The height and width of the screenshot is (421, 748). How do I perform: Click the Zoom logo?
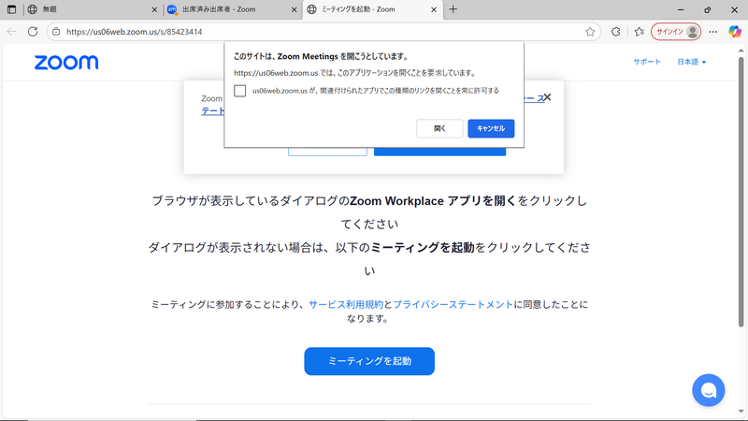click(x=66, y=62)
